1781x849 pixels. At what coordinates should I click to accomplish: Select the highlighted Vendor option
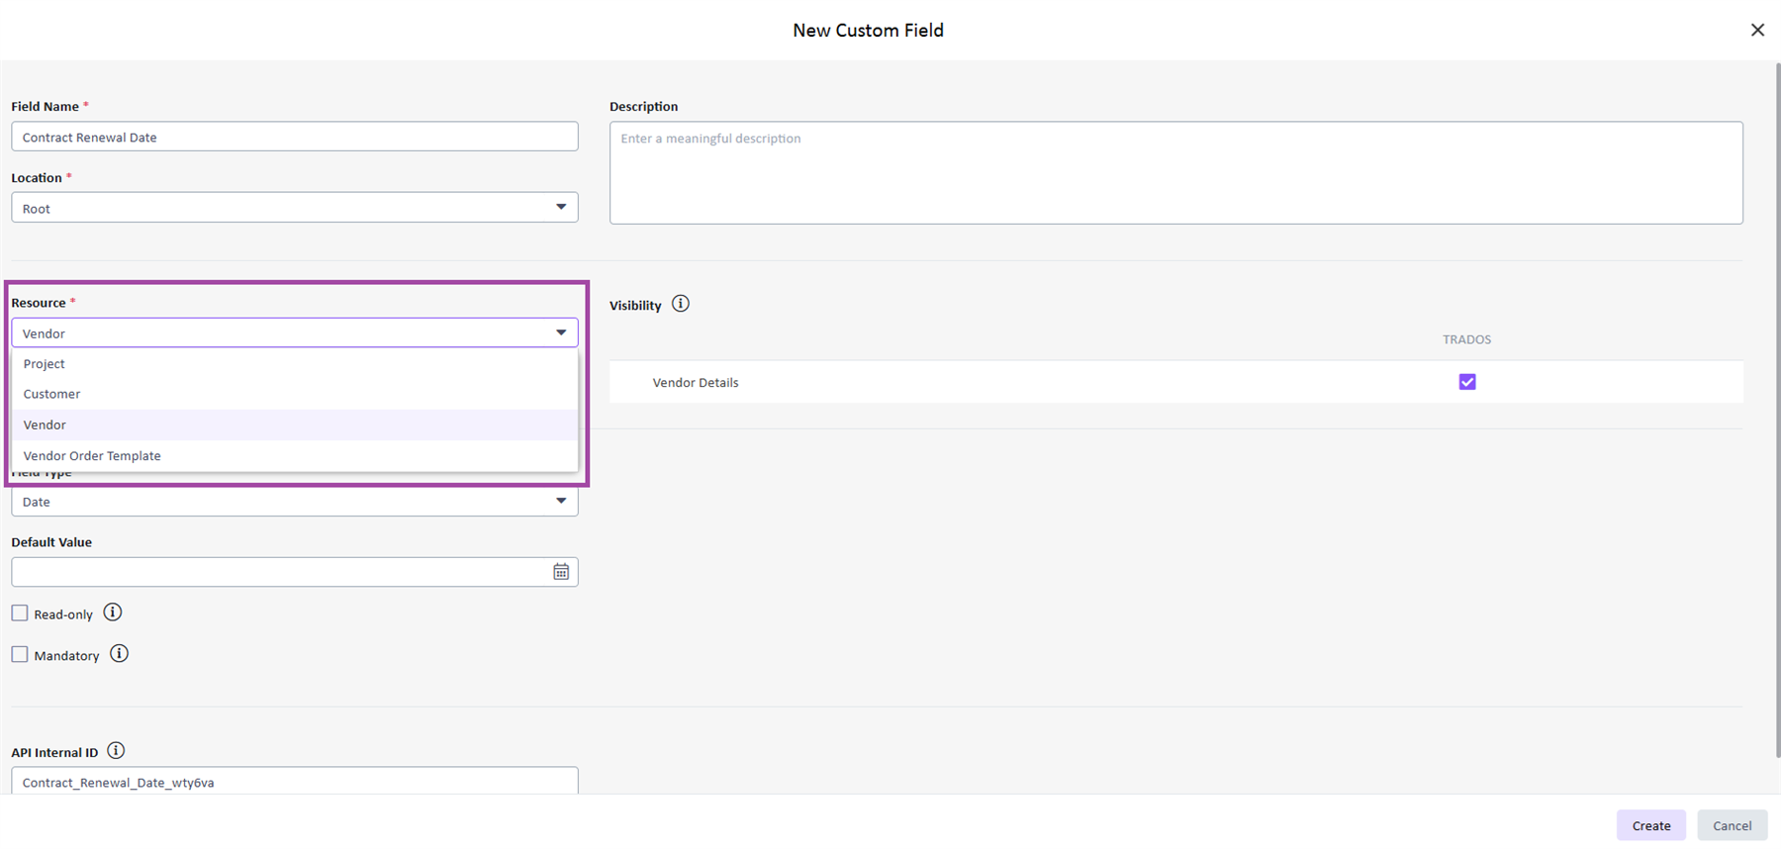pyautogui.click(x=45, y=424)
